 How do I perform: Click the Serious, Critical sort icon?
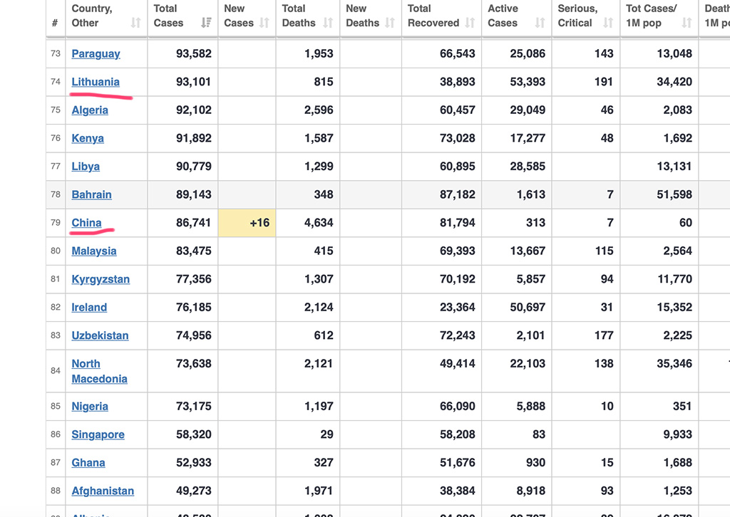pos(608,23)
